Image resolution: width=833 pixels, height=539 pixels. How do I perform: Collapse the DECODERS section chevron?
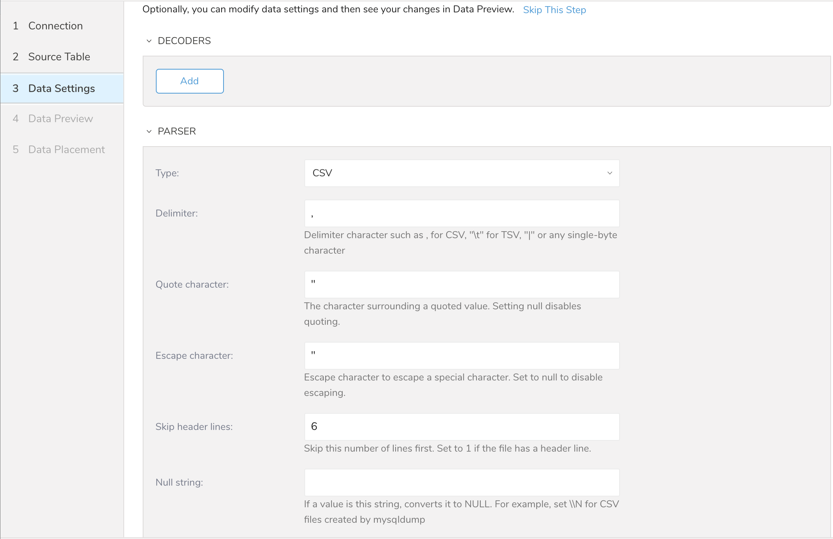point(149,41)
